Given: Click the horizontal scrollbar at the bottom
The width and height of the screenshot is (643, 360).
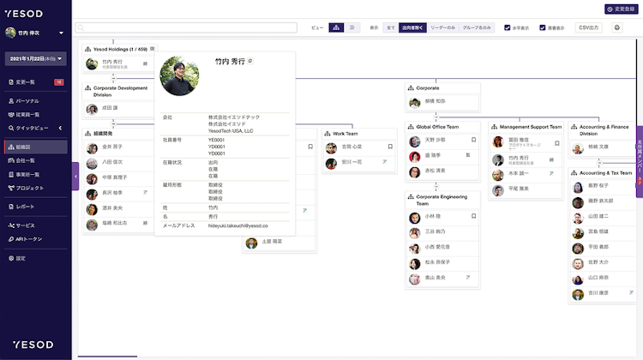Looking at the screenshot, I should (107, 357).
